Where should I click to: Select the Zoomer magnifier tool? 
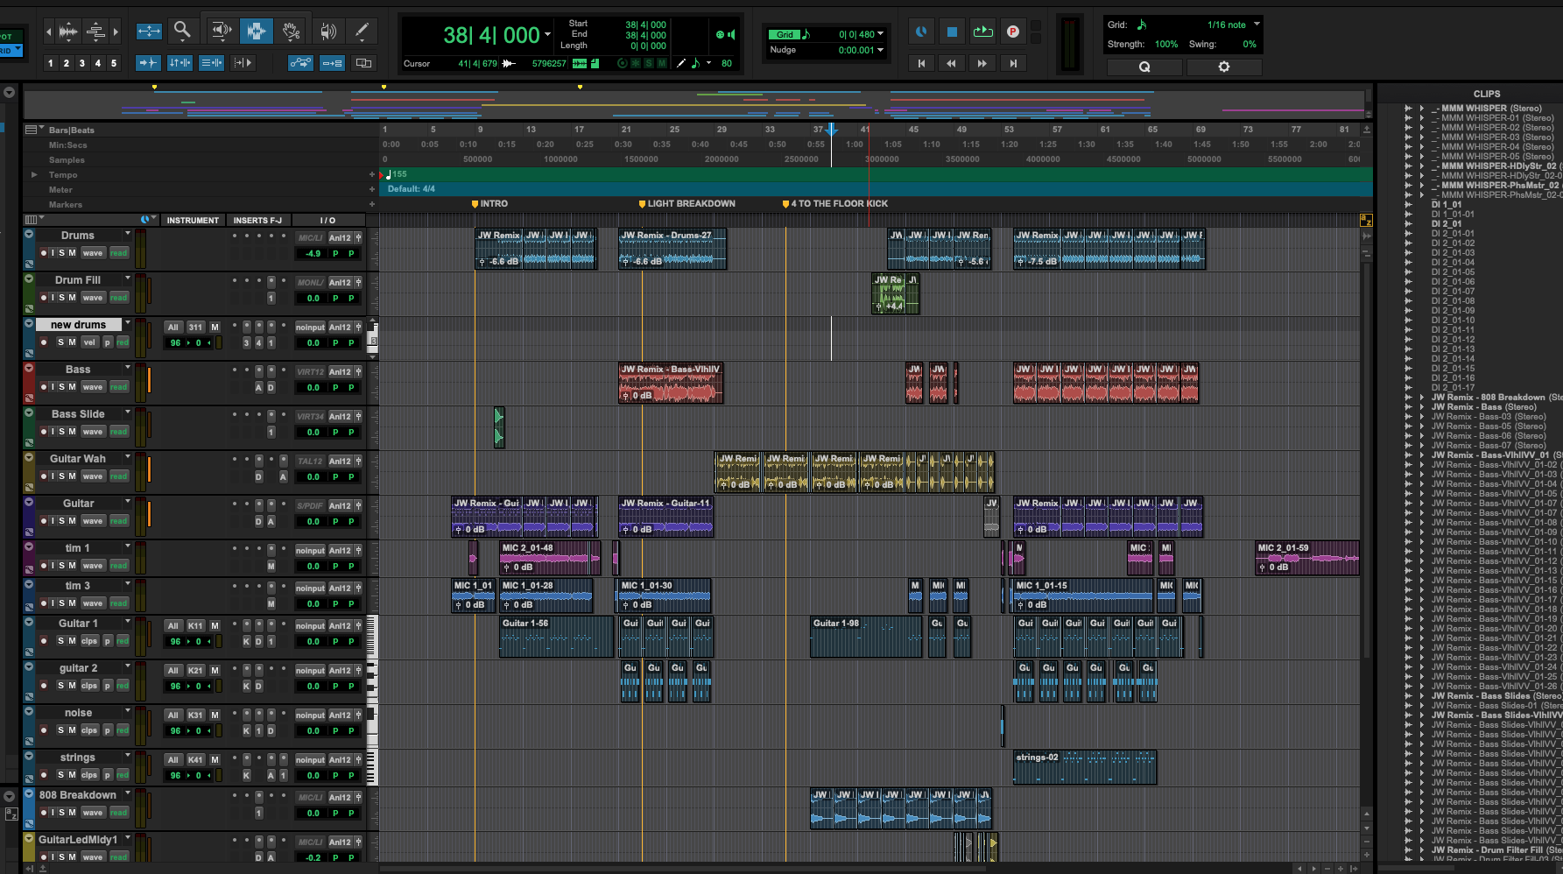coord(182,31)
